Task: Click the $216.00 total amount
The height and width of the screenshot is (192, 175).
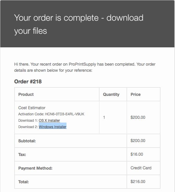Action: click(x=138, y=182)
